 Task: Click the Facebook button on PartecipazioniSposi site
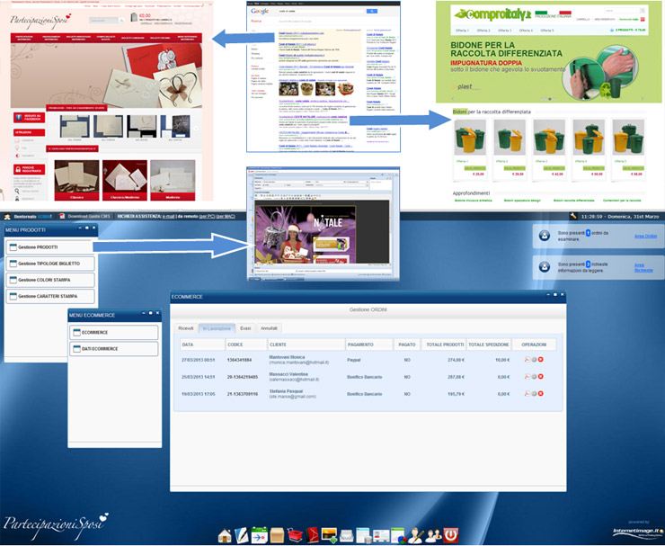click(x=30, y=118)
